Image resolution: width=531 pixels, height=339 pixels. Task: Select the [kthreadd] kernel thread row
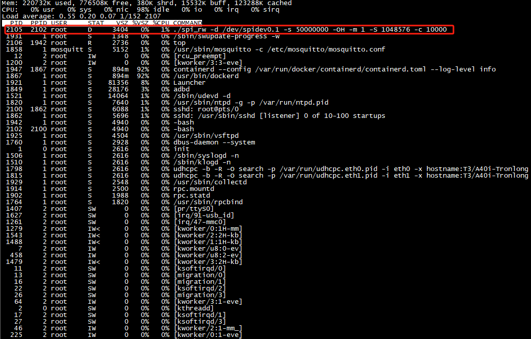[193, 308]
